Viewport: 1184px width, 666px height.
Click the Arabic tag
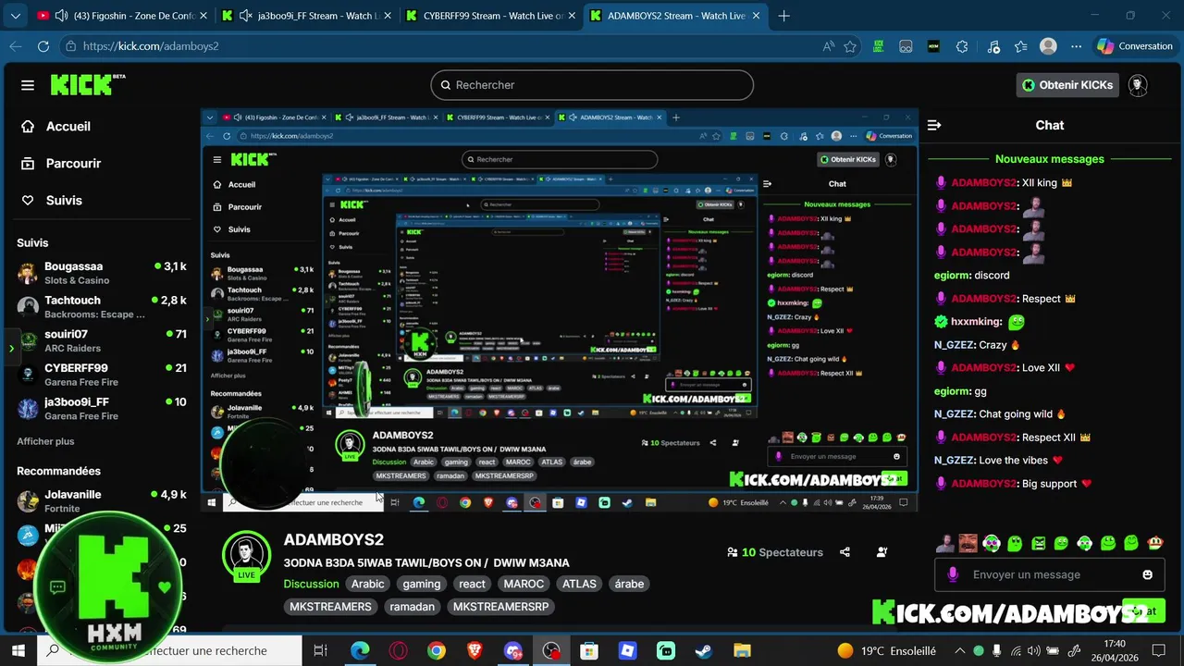pyautogui.click(x=367, y=584)
